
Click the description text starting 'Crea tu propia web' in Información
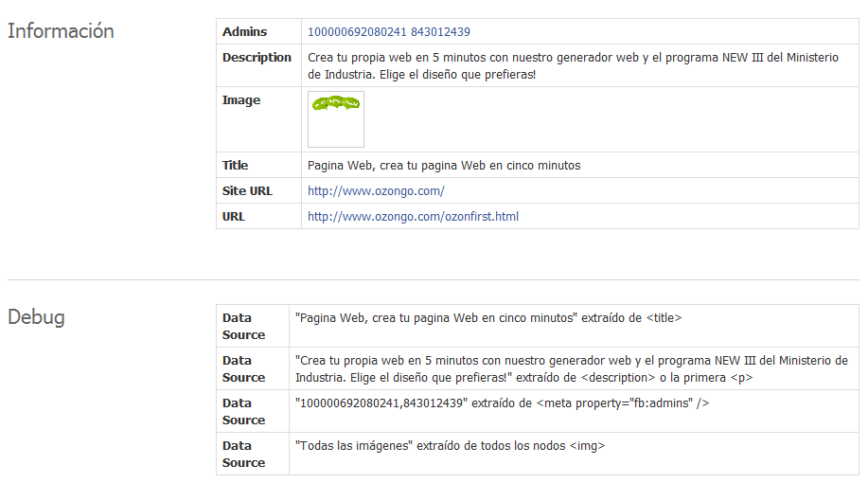tap(573, 66)
